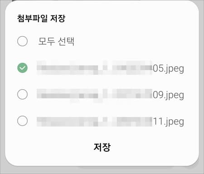Click blank area right of dialog title
This screenshot has width=204, height=174.
(x=130, y=19)
